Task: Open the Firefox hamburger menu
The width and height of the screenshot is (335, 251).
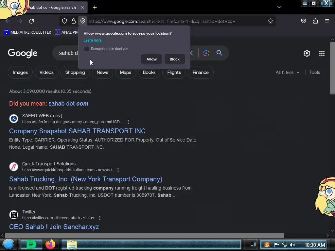Action: click(327, 21)
